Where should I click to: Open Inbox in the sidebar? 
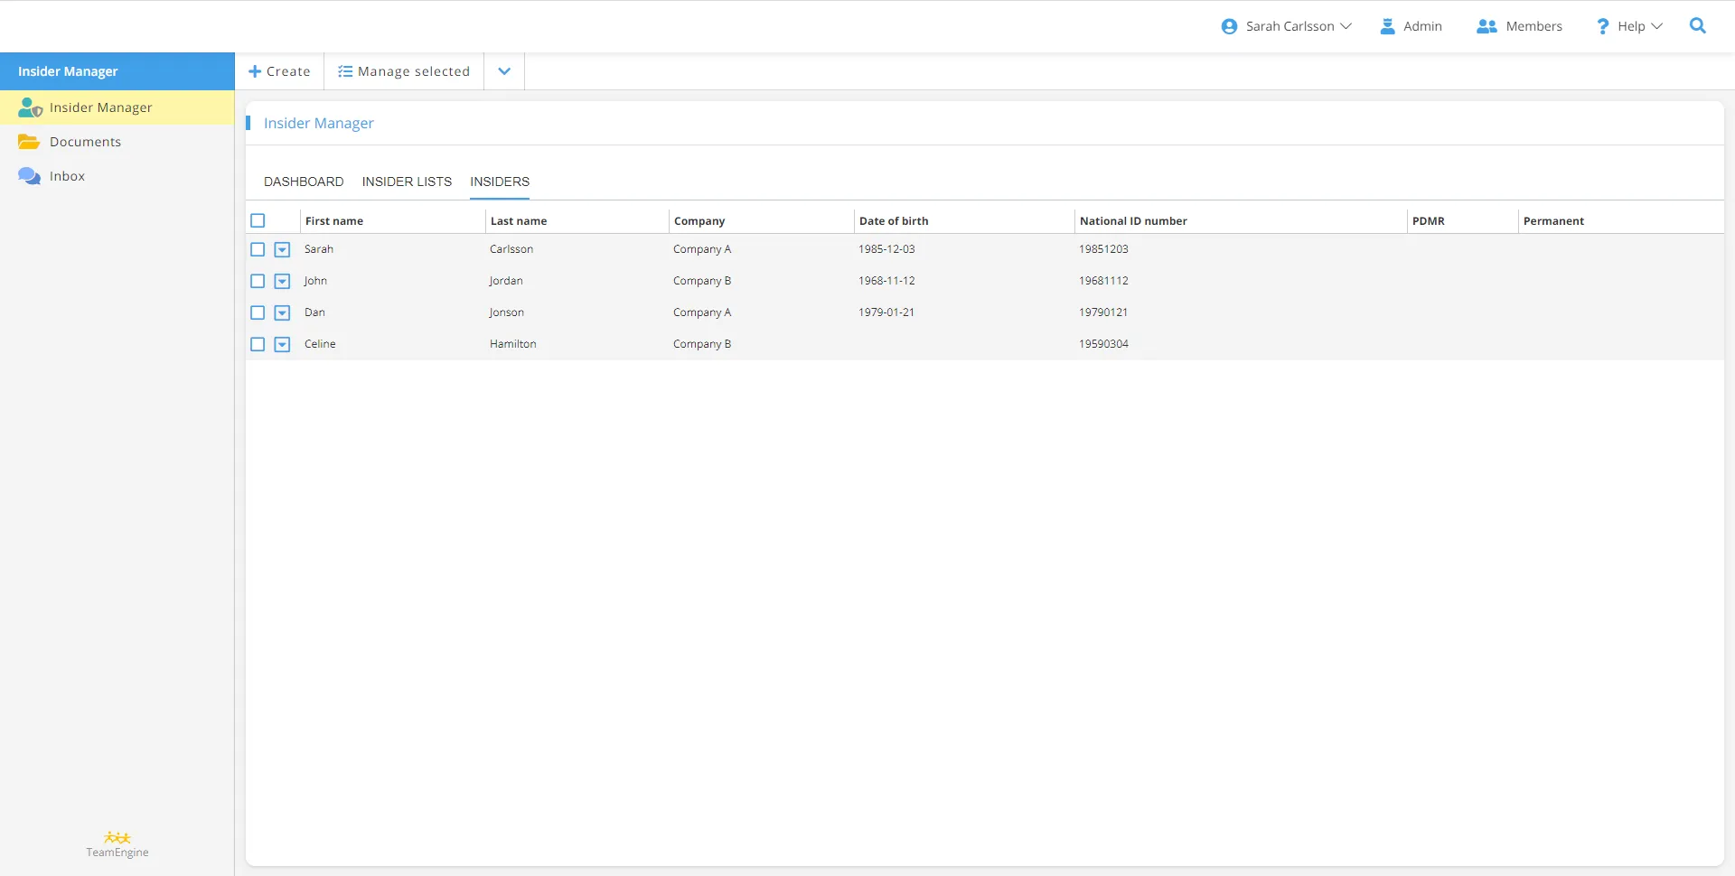117,176
